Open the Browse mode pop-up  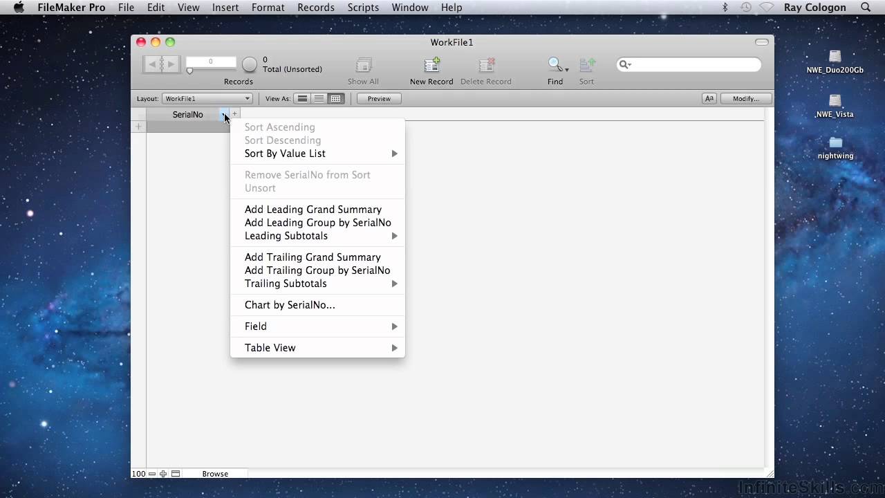pos(215,474)
